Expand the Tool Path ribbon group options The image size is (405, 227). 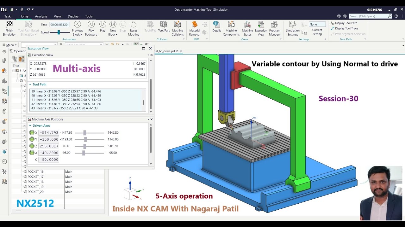click(365, 39)
